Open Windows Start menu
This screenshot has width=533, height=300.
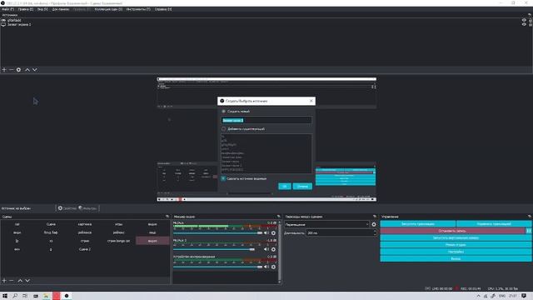coord(5,296)
